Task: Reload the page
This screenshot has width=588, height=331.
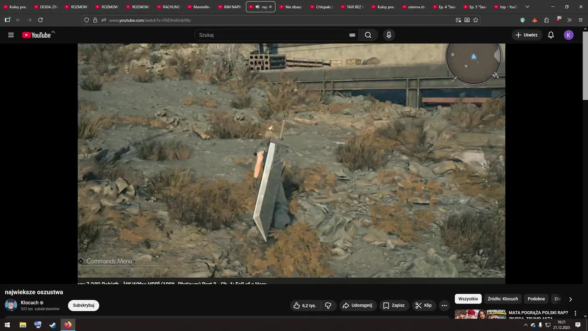Action: [40, 20]
